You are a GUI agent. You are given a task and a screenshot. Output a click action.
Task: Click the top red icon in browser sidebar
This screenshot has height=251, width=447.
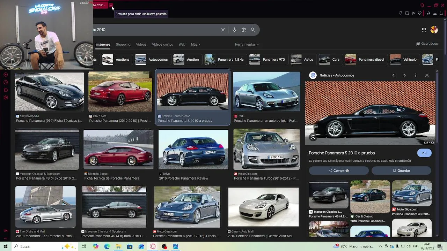[6, 75]
